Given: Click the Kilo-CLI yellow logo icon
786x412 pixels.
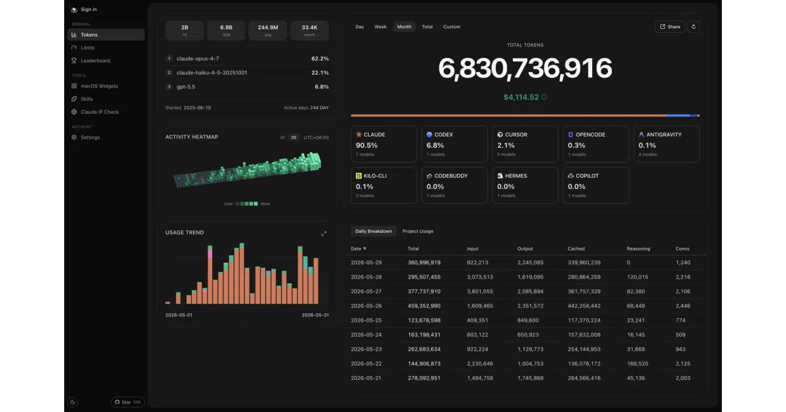Looking at the screenshot, I should (x=359, y=176).
